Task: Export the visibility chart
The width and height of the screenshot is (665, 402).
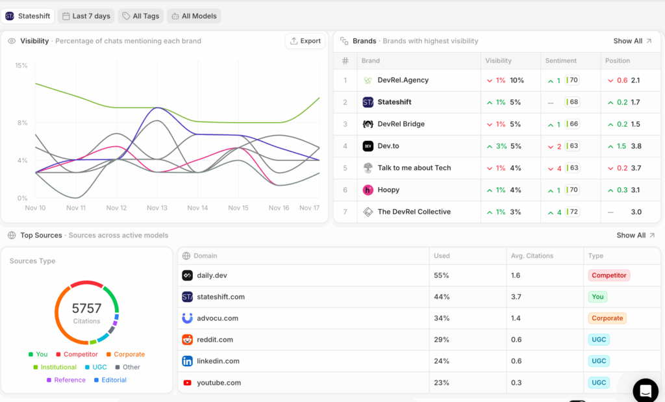Action: pyautogui.click(x=305, y=40)
